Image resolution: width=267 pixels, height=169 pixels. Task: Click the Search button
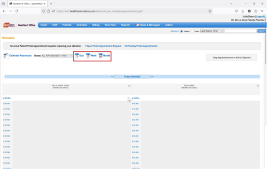pyautogui.click(x=261, y=31)
